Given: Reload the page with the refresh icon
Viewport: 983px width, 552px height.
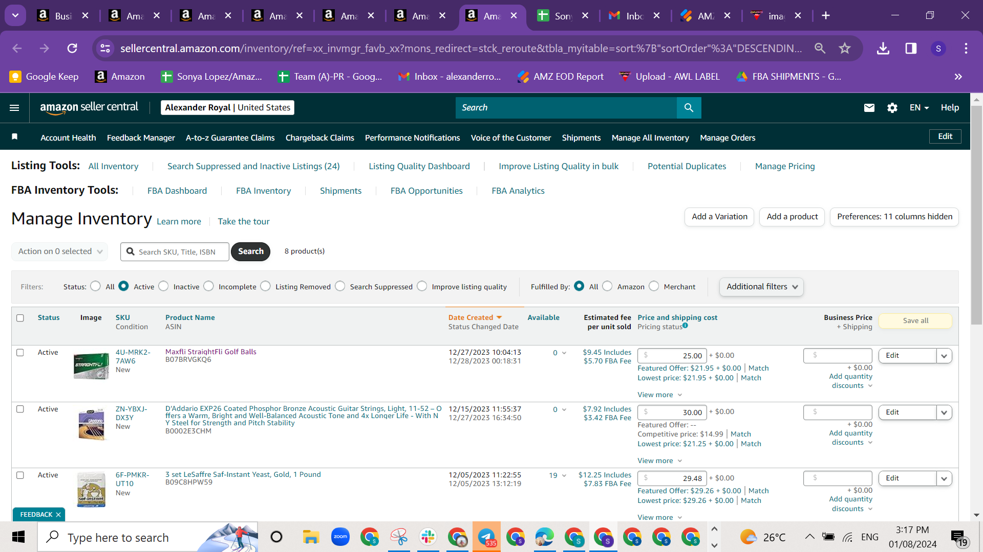Looking at the screenshot, I should point(72,49).
